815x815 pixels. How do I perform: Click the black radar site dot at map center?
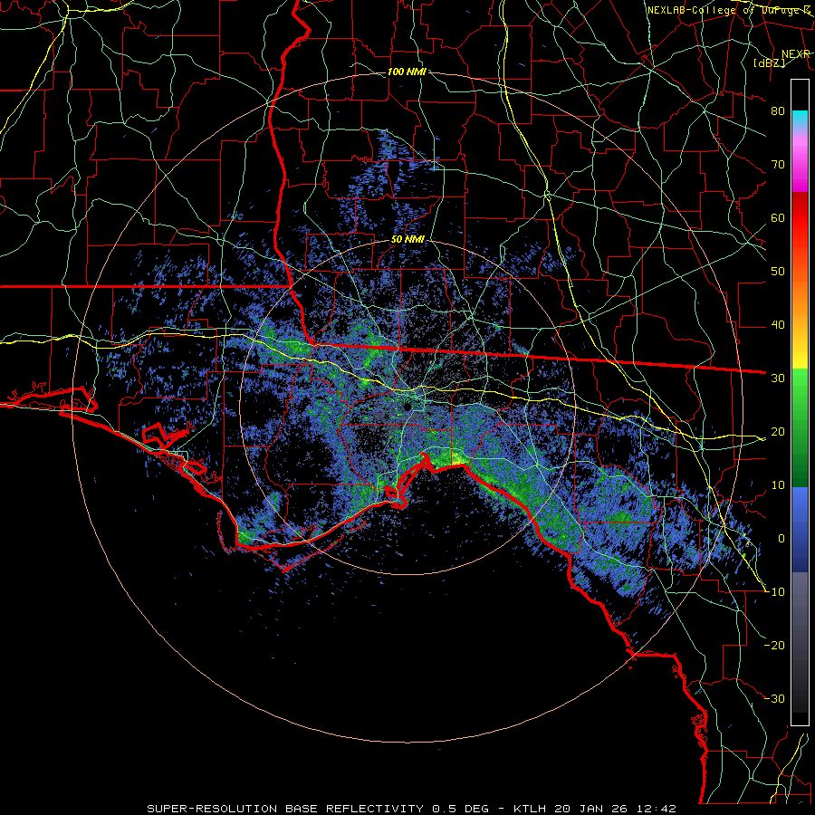pyautogui.click(x=408, y=406)
